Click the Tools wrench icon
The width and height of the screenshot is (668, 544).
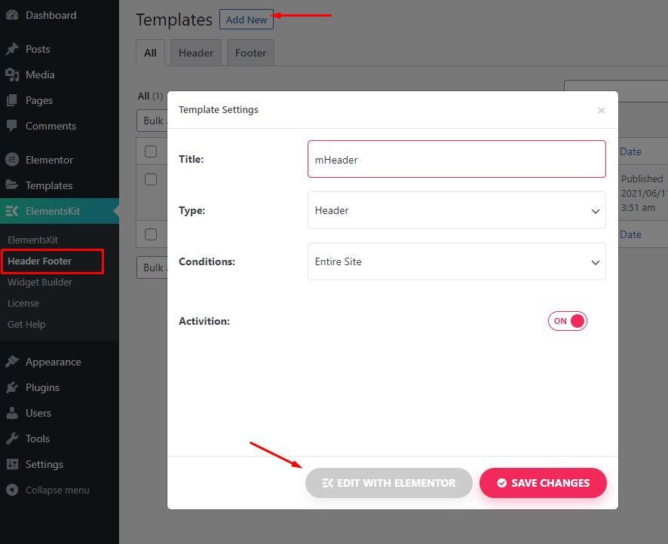point(12,439)
